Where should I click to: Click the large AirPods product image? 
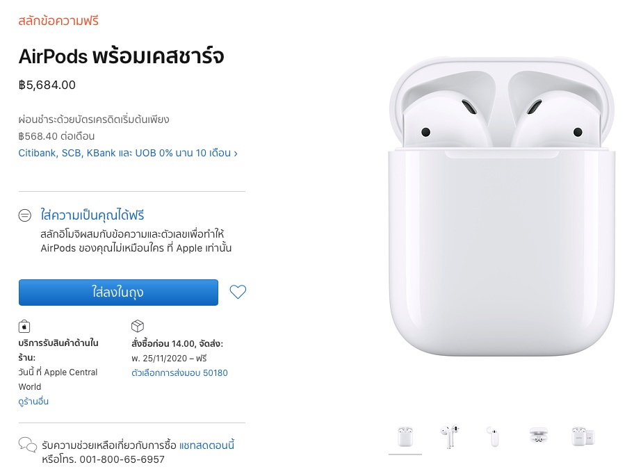[x=501, y=206]
